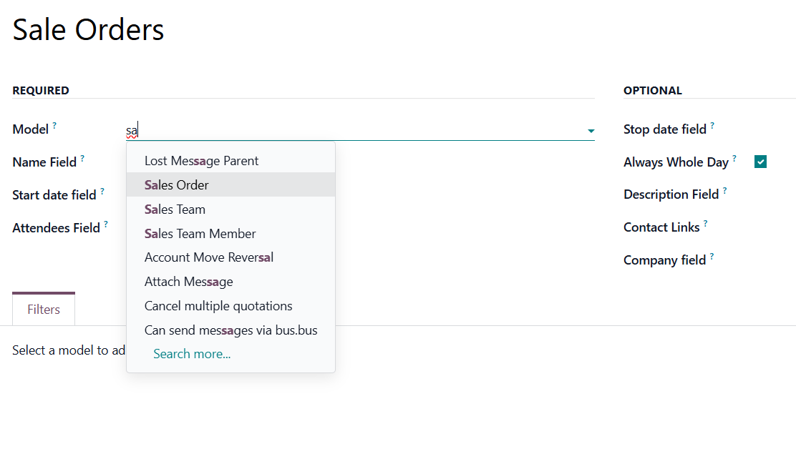Choose Account Move Reversal from the list
The height and width of the screenshot is (454, 796).
pos(208,257)
